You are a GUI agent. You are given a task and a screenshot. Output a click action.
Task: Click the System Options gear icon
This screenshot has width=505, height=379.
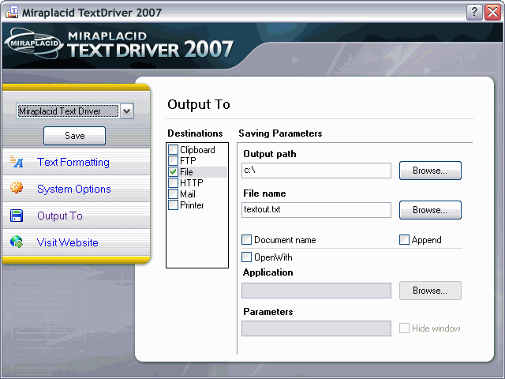[17, 188]
